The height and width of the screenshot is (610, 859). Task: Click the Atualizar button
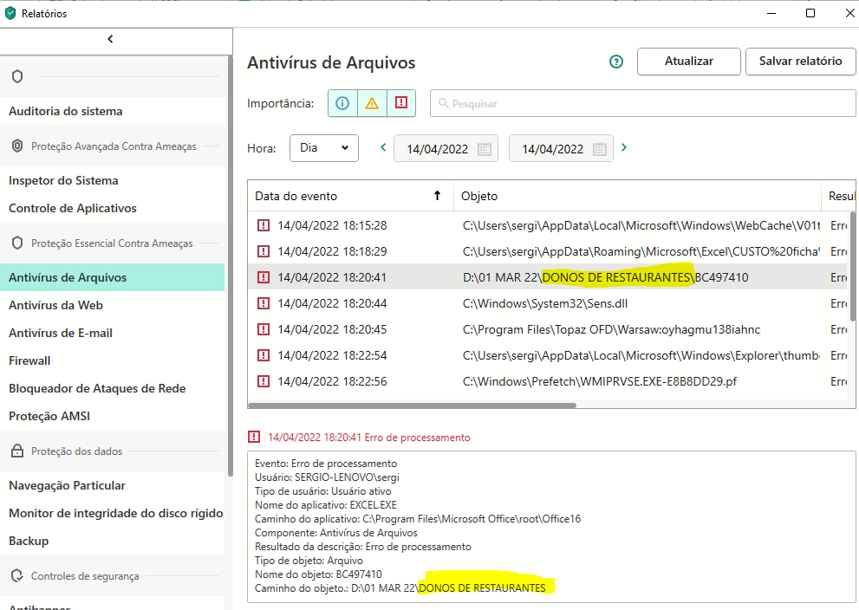tap(688, 62)
